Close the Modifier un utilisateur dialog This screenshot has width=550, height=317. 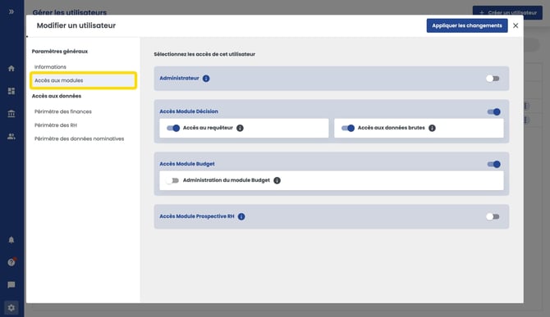click(516, 25)
